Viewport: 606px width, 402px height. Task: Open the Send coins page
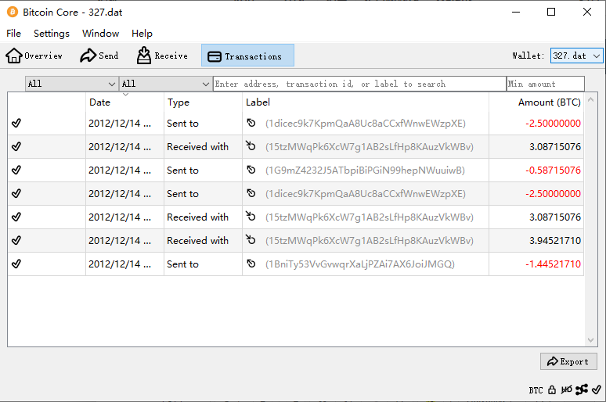click(99, 56)
